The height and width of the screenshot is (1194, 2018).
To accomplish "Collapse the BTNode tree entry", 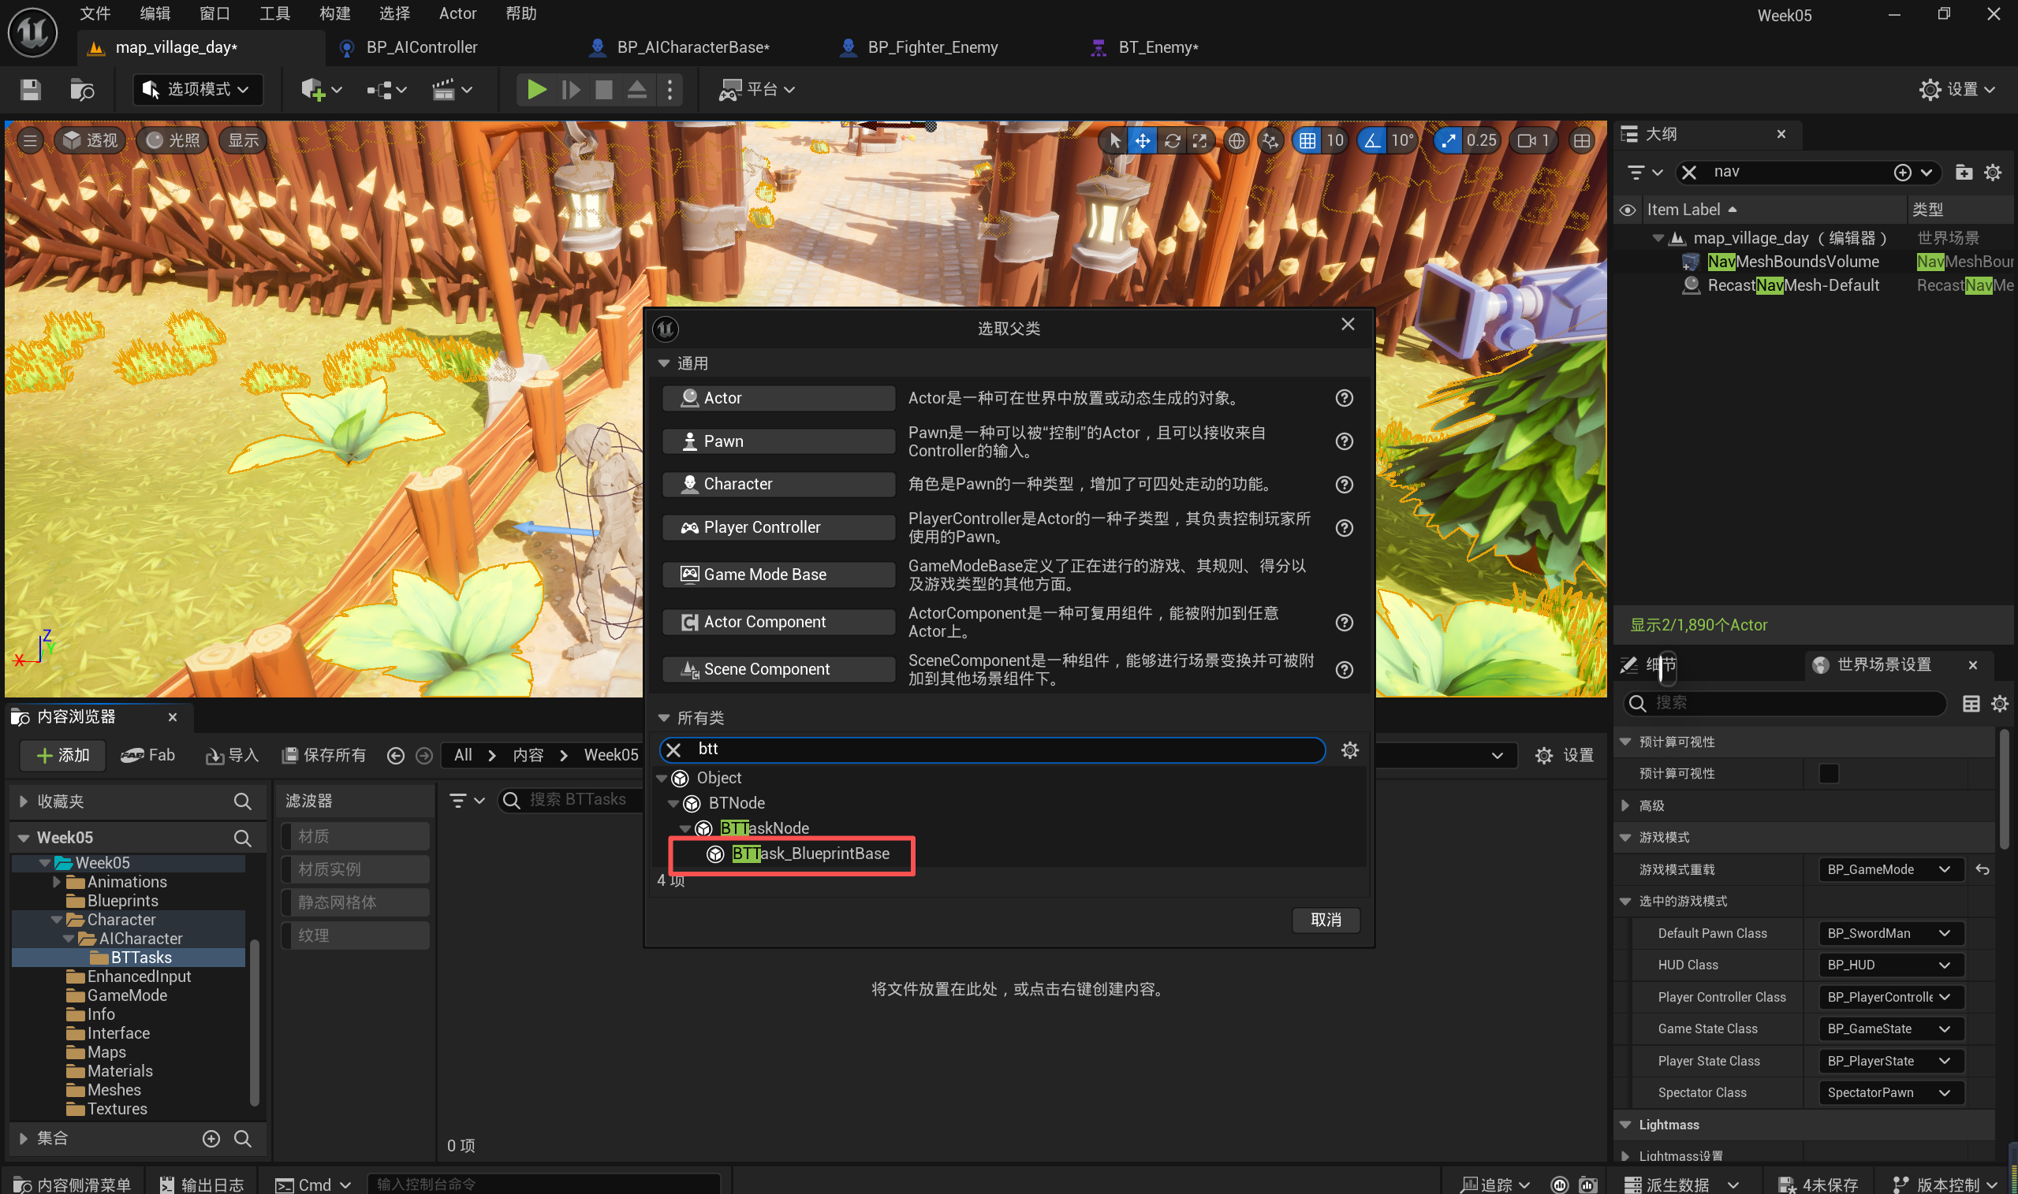I will point(673,803).
